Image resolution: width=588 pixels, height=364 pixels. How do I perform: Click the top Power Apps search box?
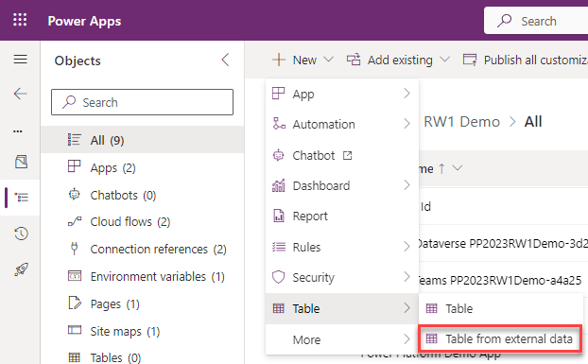tap(536, 21)
